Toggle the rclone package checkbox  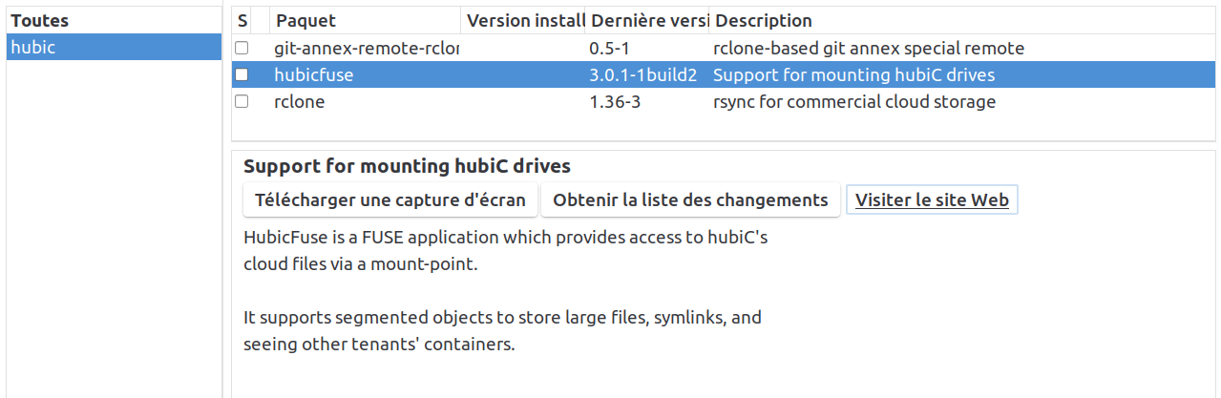point(242,101)
